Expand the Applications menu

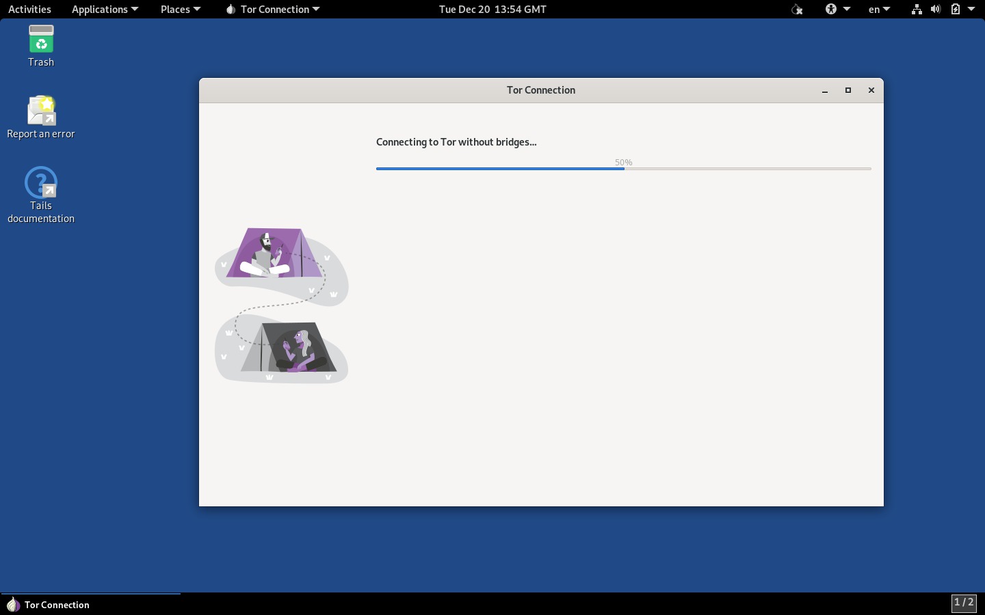[105, 9]
